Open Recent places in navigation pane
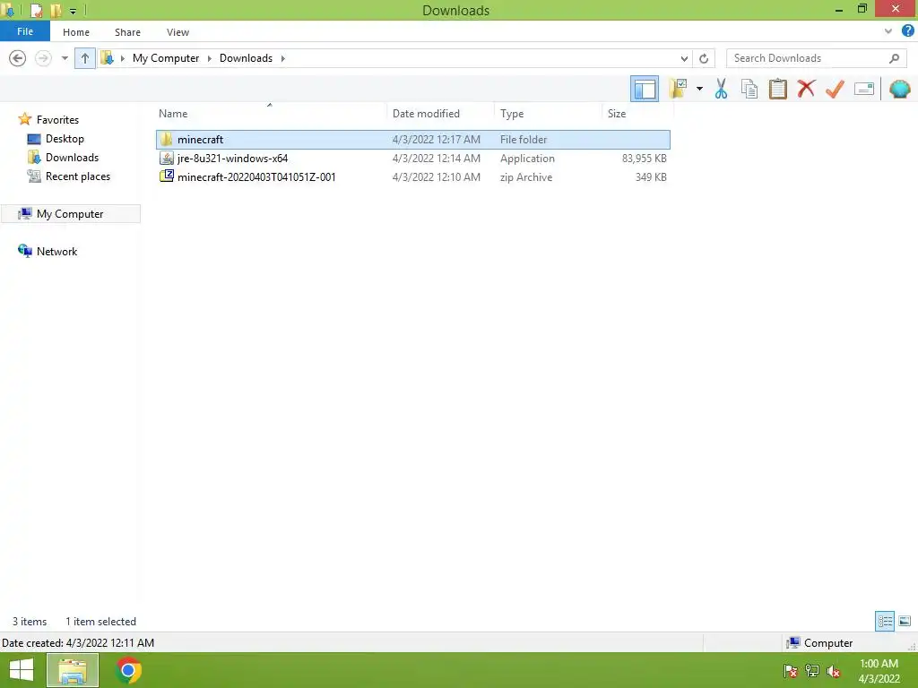The height and width of the screenshot is (688, 918). (x=77, y=176)
